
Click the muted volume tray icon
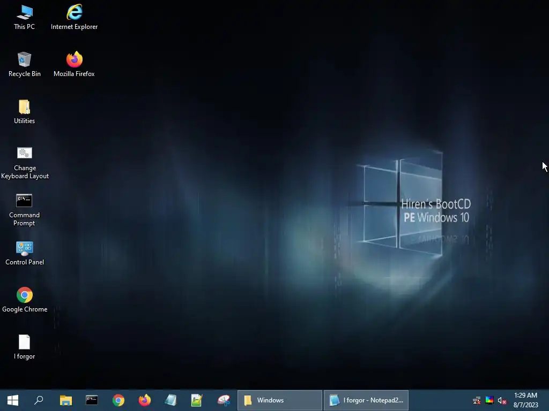[502, 400]
